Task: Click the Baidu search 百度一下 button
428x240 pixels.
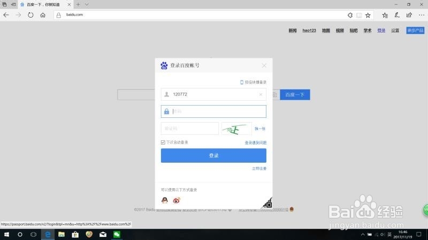Action: click(x=295, y=95)
